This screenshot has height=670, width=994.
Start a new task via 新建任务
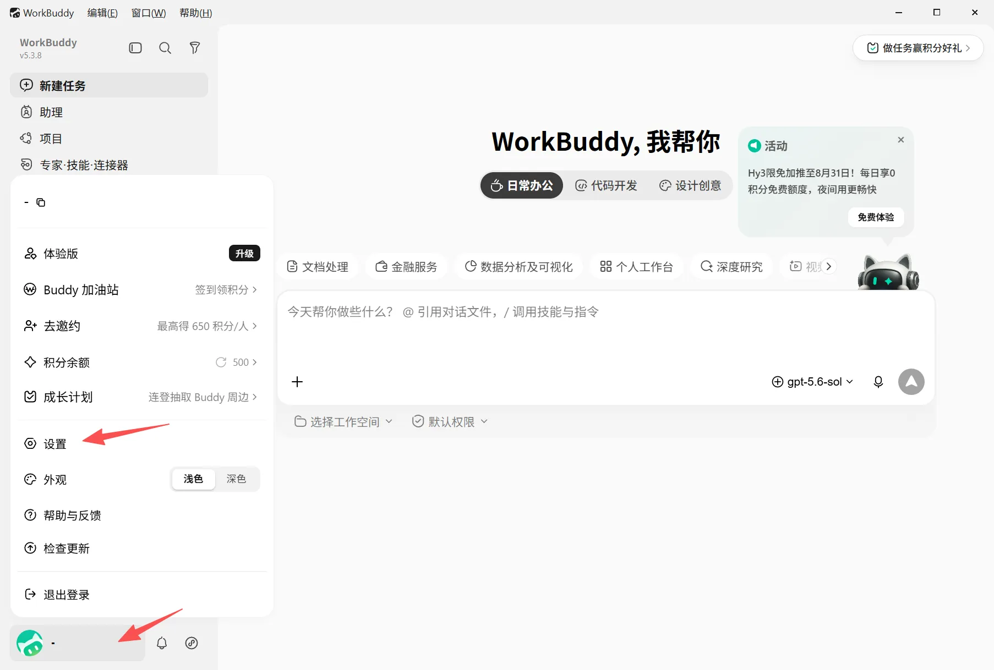[109, 85]
